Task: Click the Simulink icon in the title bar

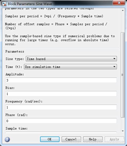Action: (x=4, y=4)
